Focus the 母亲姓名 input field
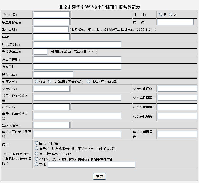This screenshot has width=199, height=183. [x=51, y=107]
